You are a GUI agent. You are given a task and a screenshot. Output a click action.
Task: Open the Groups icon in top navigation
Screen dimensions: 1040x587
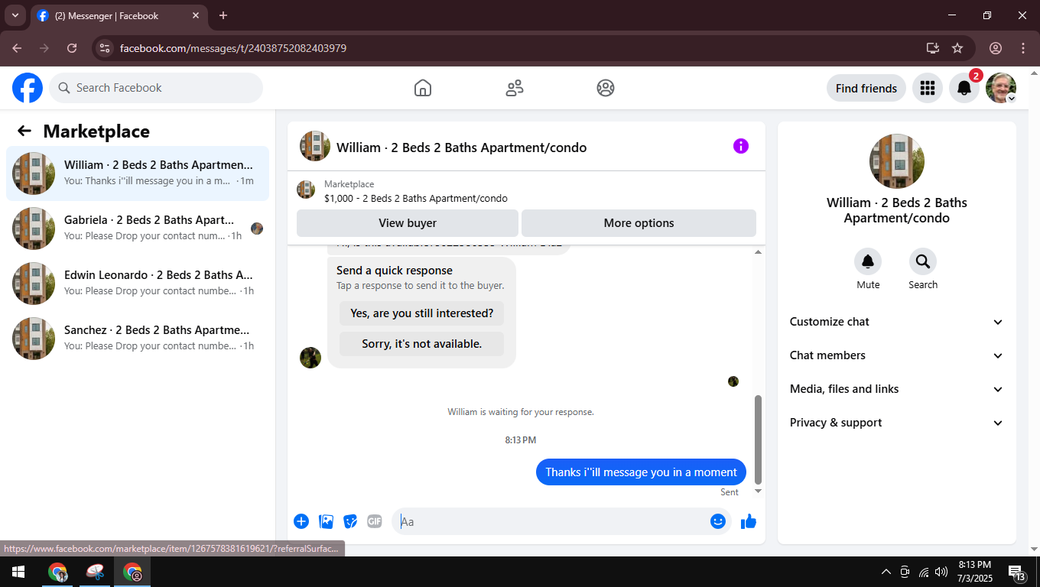click(x=606, y=88)
